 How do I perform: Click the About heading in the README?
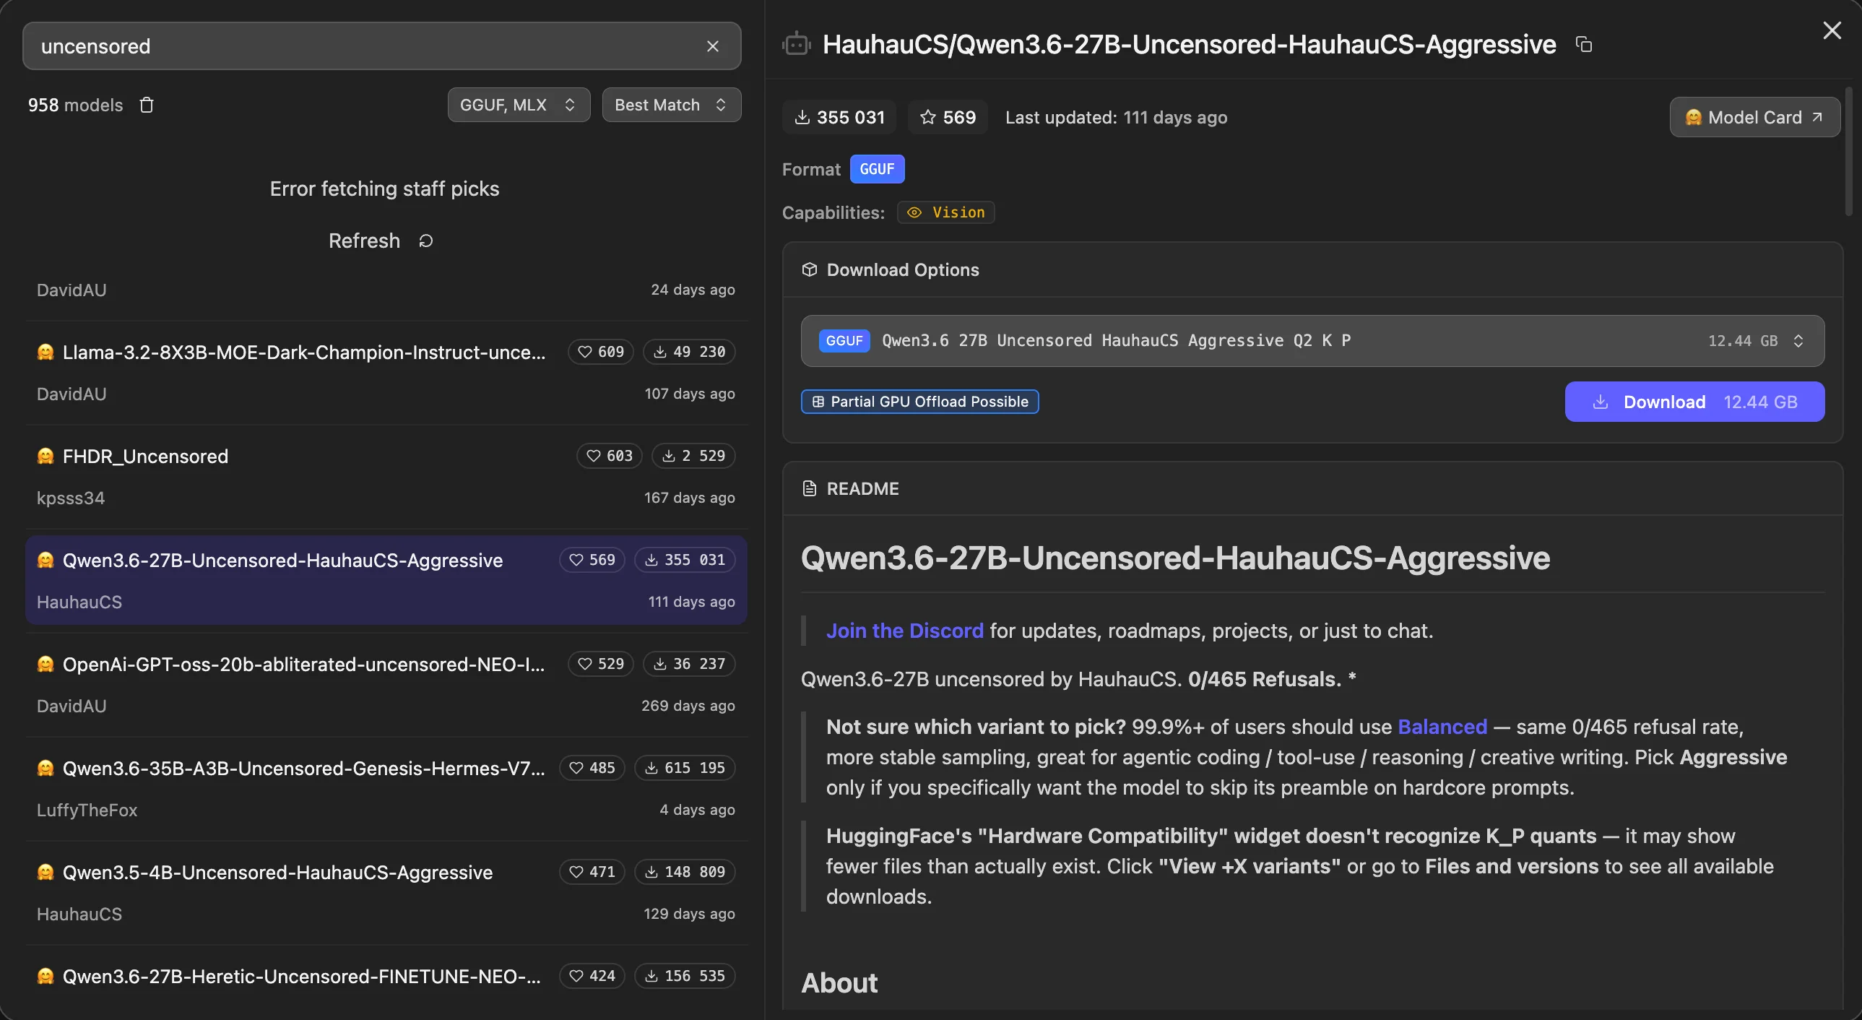point(839,983)
